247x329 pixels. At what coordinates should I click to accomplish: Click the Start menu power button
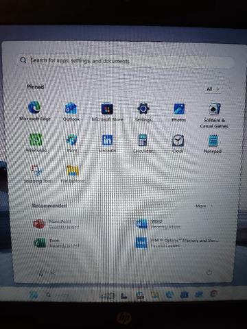[209, 273]
